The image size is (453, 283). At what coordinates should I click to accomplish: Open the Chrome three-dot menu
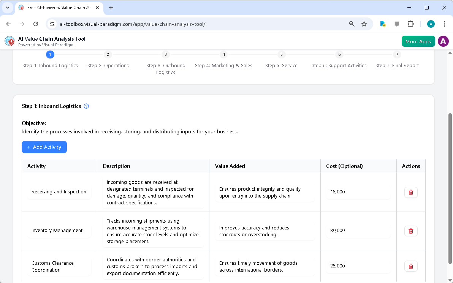(445, 24)
